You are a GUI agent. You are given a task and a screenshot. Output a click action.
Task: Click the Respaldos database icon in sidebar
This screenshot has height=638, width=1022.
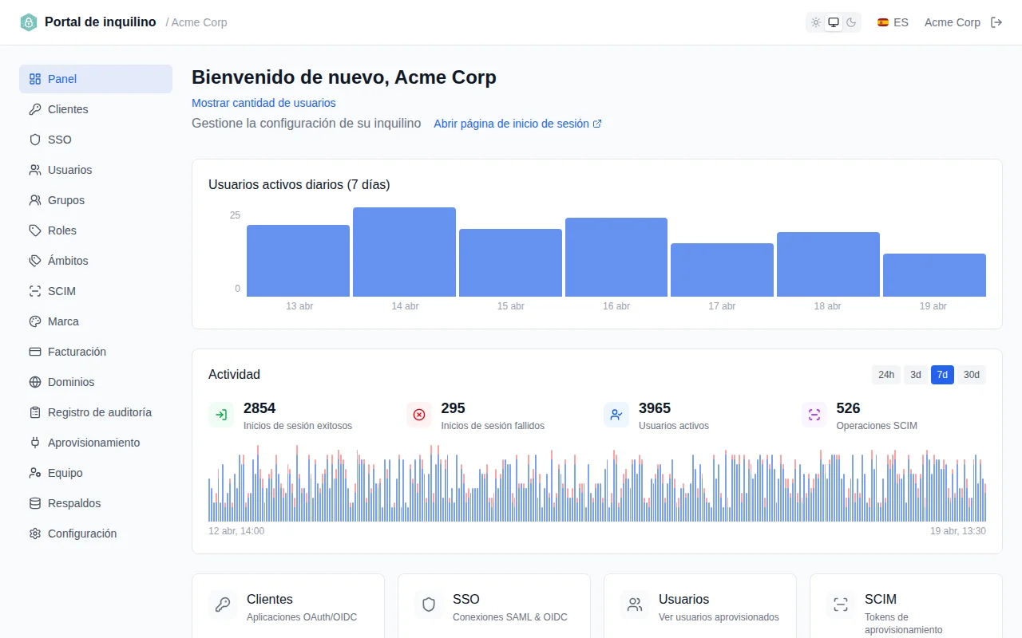click(x=35, y=503)
